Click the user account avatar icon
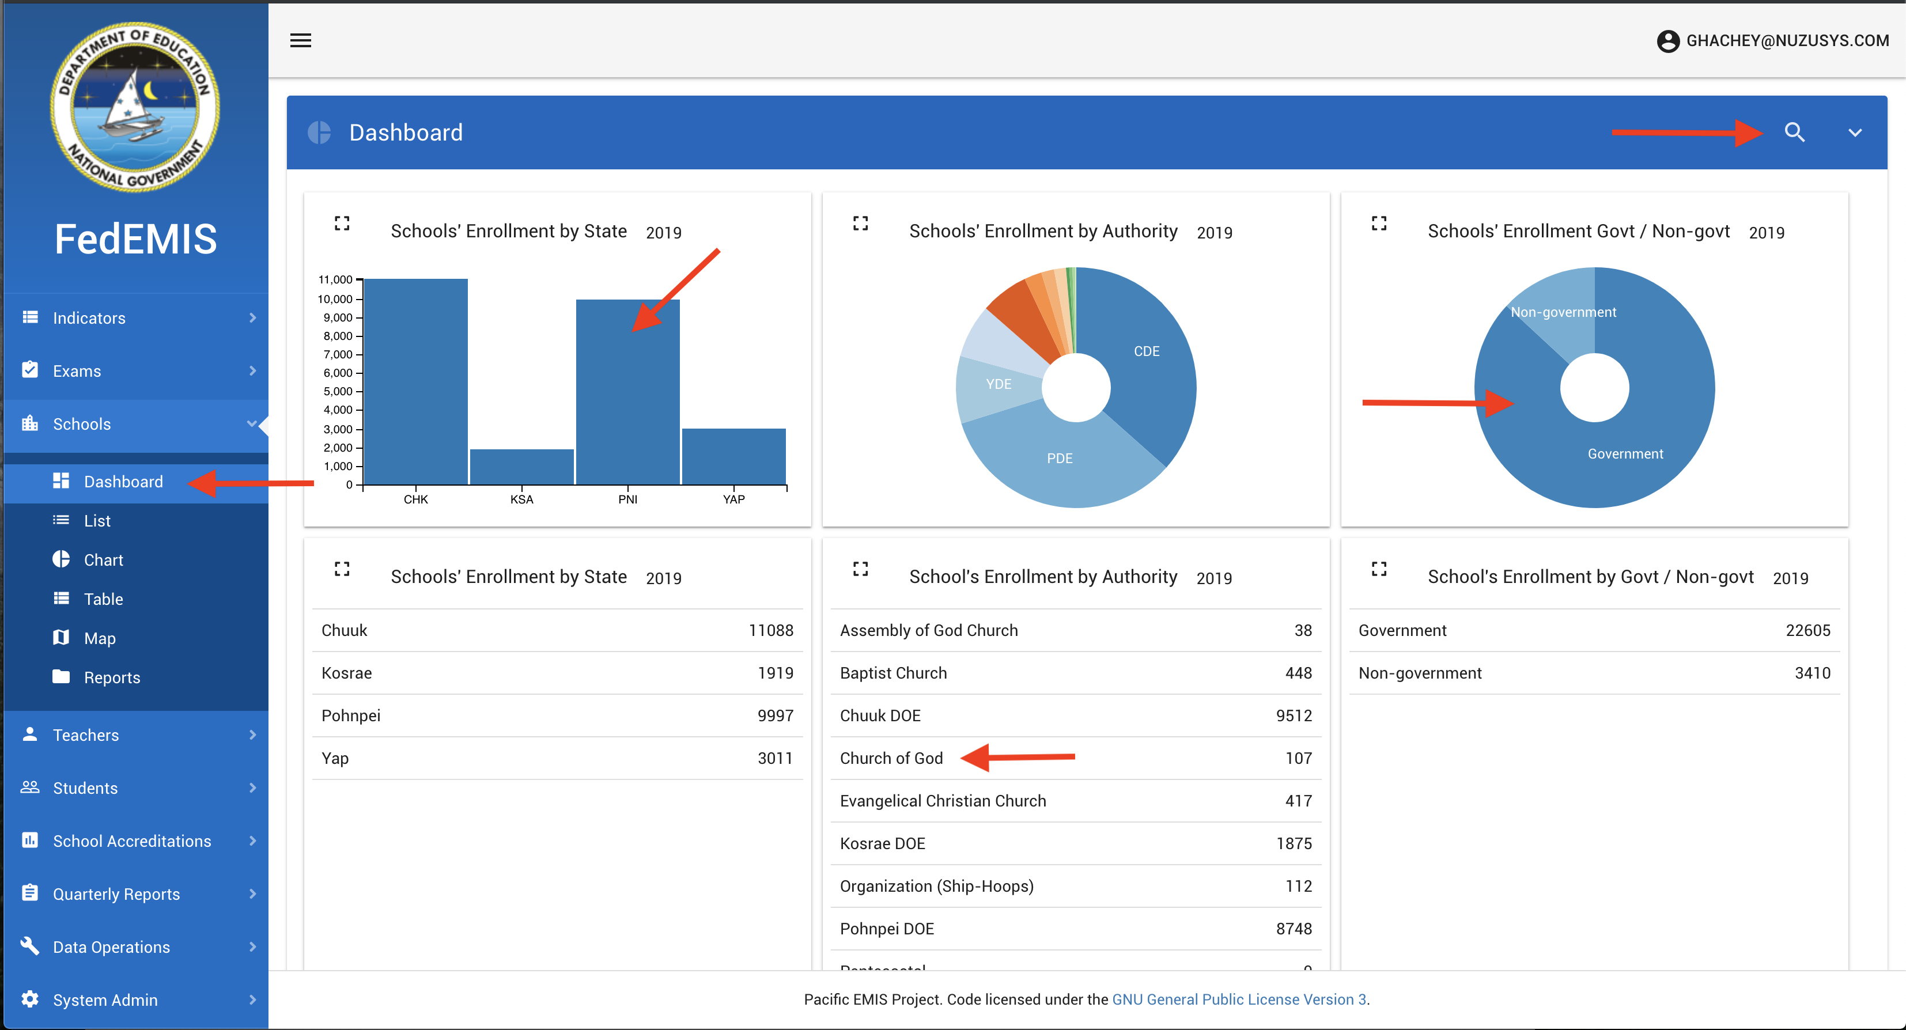Image resolution: width=1906 pixels, height=1030 pixels. [1667, 41]
